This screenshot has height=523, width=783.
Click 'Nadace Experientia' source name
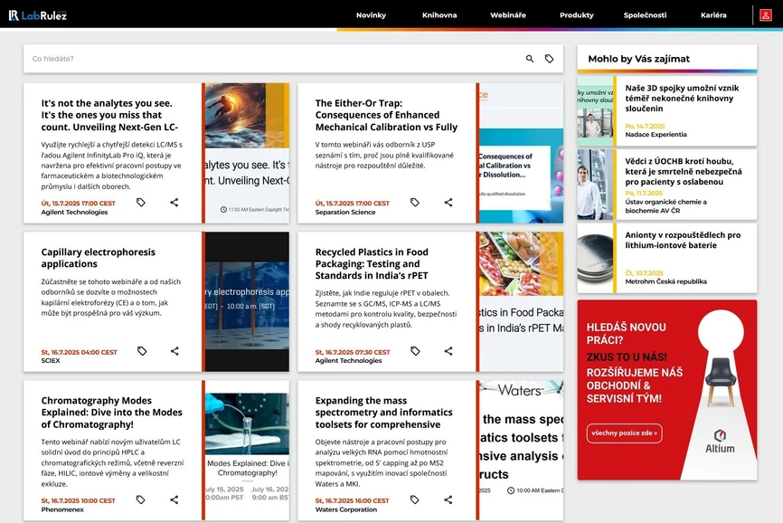click(656, 135)
